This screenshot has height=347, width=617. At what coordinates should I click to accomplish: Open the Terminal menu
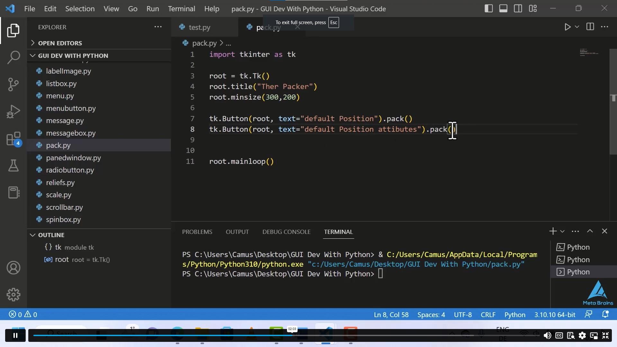pos(181,9)
